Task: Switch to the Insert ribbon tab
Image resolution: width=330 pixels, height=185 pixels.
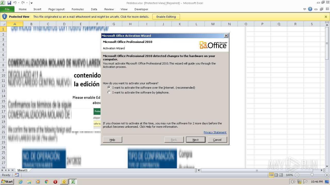Action: (x=37, y=9)
